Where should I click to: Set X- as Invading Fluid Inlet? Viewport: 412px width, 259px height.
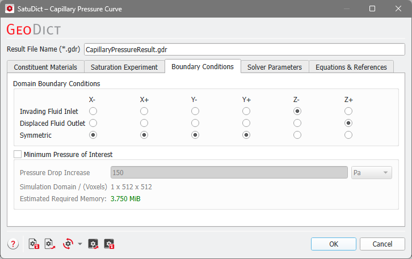(93, 111)
